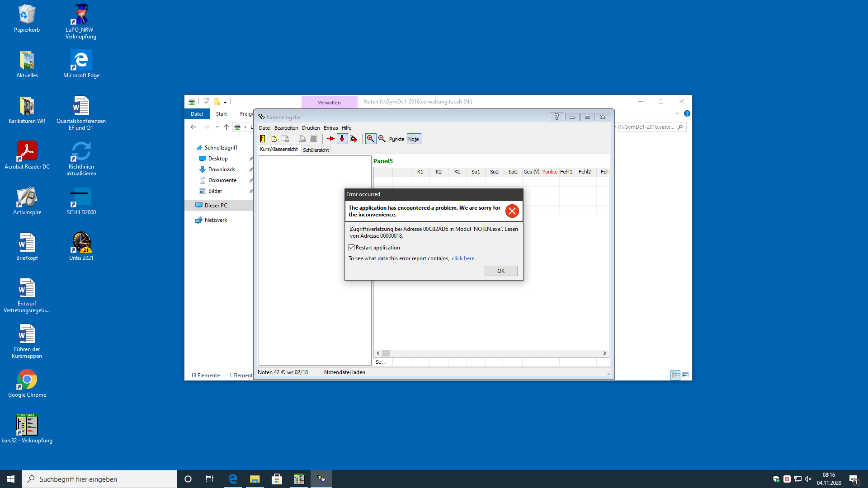The width and height of the screenshot is (868, 488).
Task: Expand the Explorer ribbon chevron
Action: point(677,114)
